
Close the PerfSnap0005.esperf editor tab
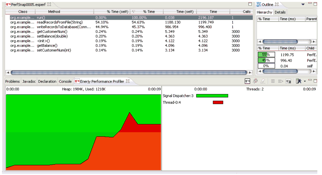49,4
